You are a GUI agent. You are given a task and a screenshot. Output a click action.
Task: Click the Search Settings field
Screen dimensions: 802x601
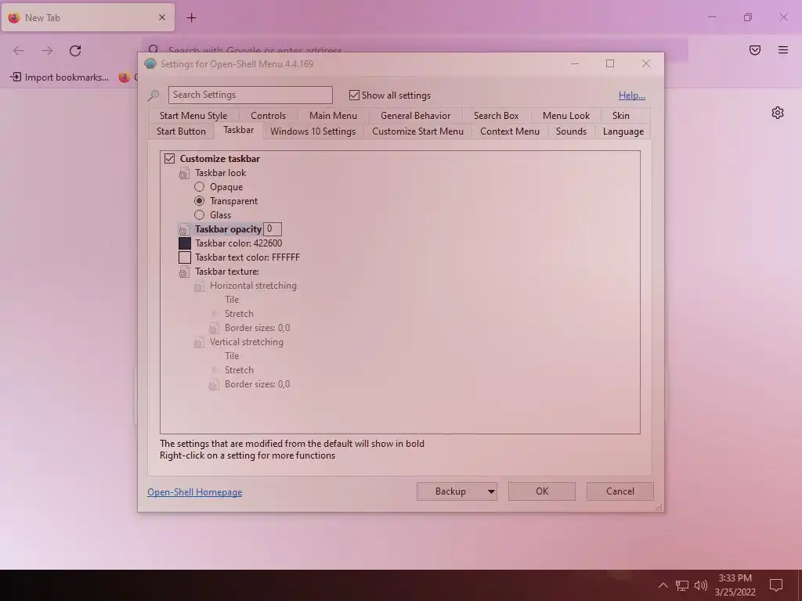click(x=250, y=95)
